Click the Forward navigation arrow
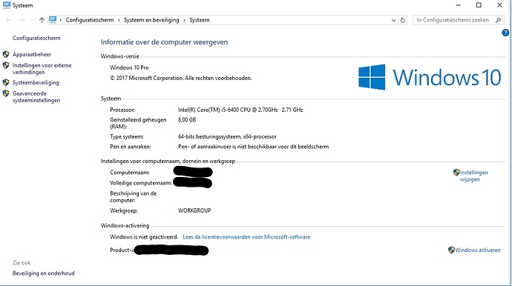The image size is (512, 286). (22, 20)
